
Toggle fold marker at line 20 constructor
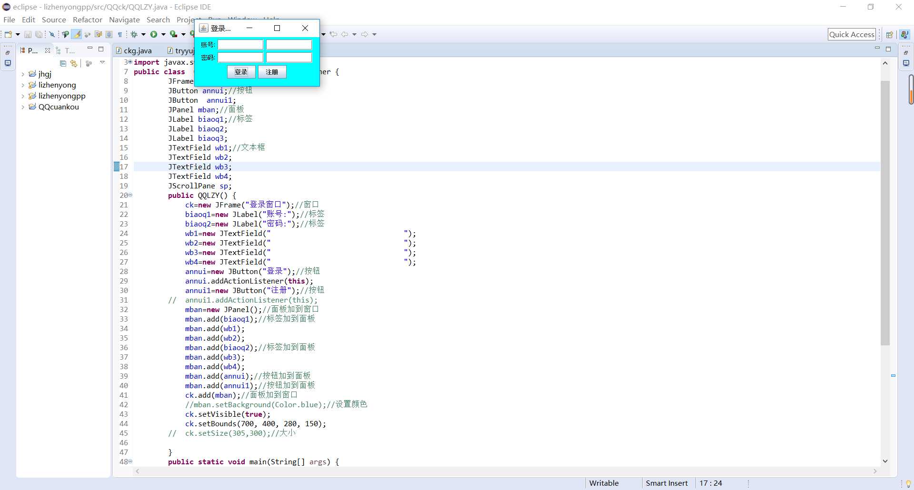pyautogui.click(x=130, y=195)
